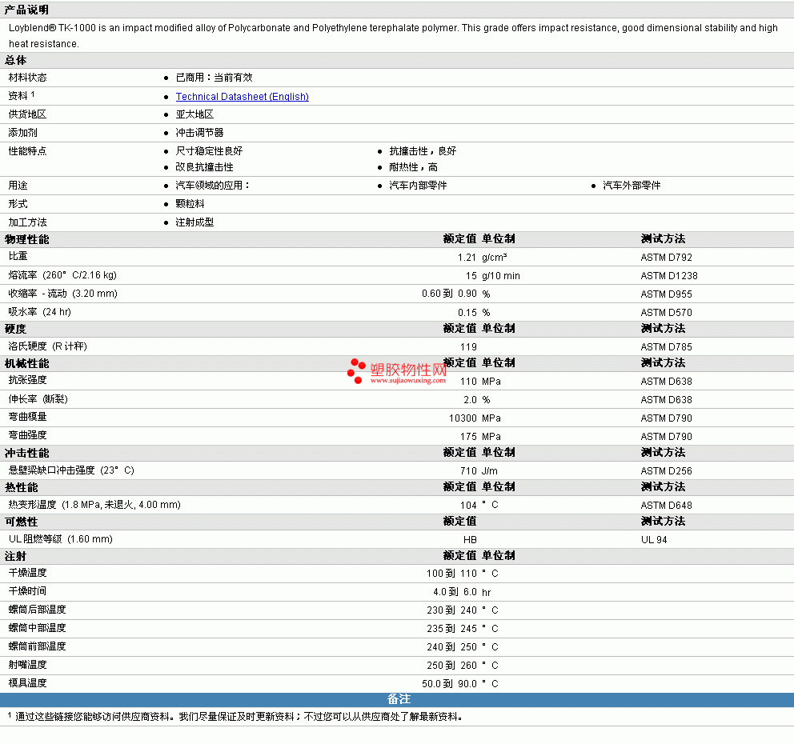Click the 干燥温度 value 100 到 110

coord(451,574)
